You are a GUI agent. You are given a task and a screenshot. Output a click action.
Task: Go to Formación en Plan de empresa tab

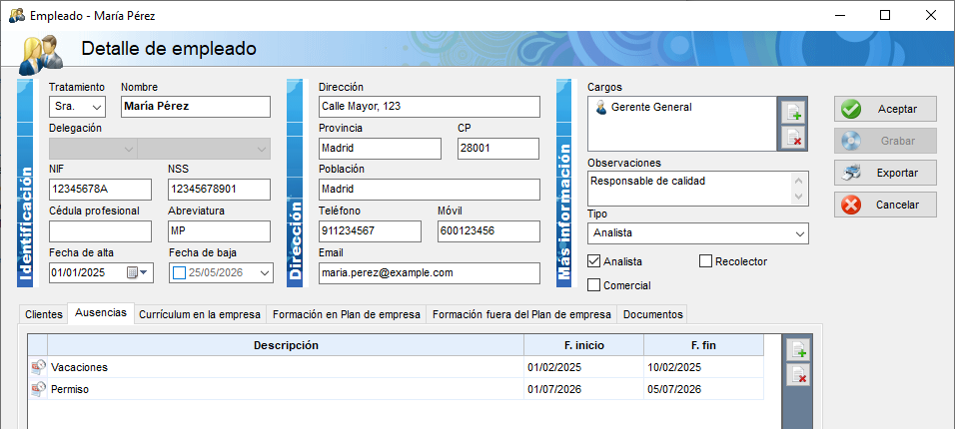pos(346,314)
